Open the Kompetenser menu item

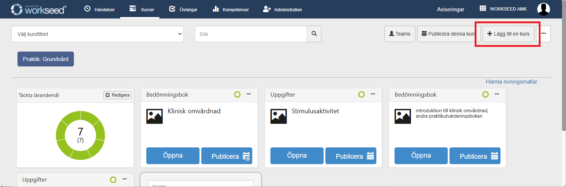230,9
